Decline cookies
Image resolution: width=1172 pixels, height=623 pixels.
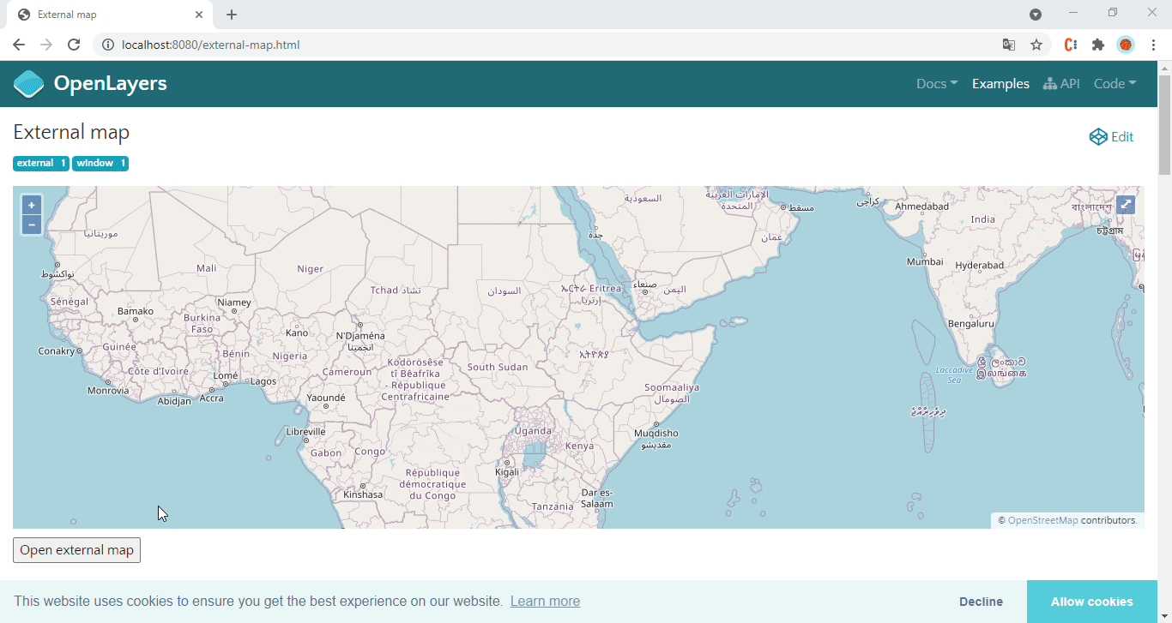(981, 602)
